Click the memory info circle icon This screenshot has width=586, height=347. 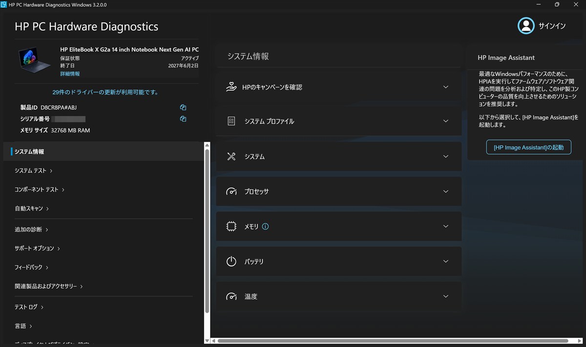click(x=265, y=226)
